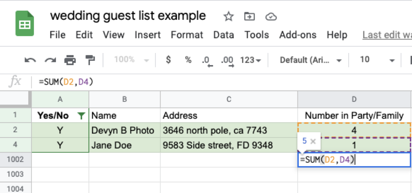This screenshot has height=193, width=412.
Task: Select the paint format tool
Action: (90, 60)
